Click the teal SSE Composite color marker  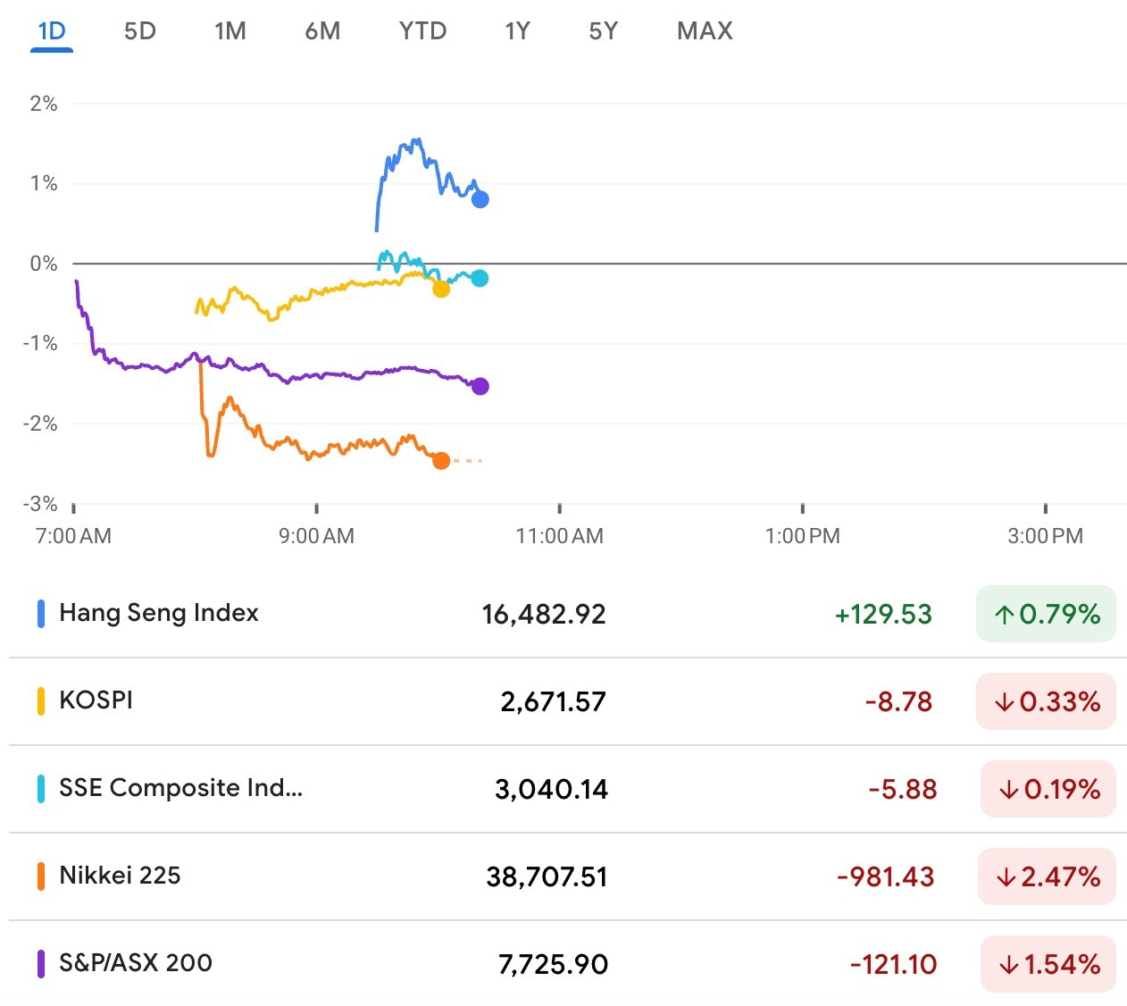[41, 789]
